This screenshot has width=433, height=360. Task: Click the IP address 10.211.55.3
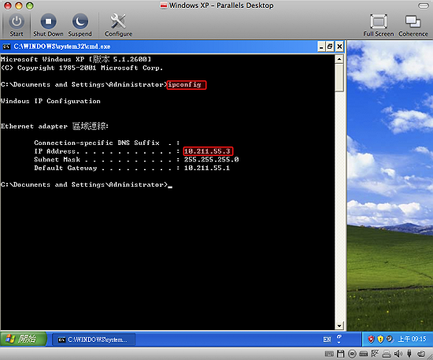click(x=207, y=151)
